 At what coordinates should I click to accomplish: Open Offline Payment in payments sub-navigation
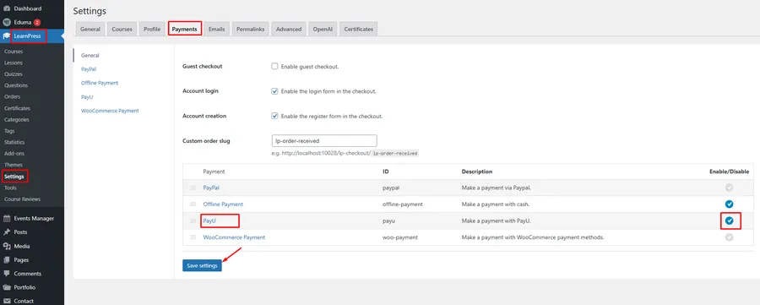coord(100,83)
